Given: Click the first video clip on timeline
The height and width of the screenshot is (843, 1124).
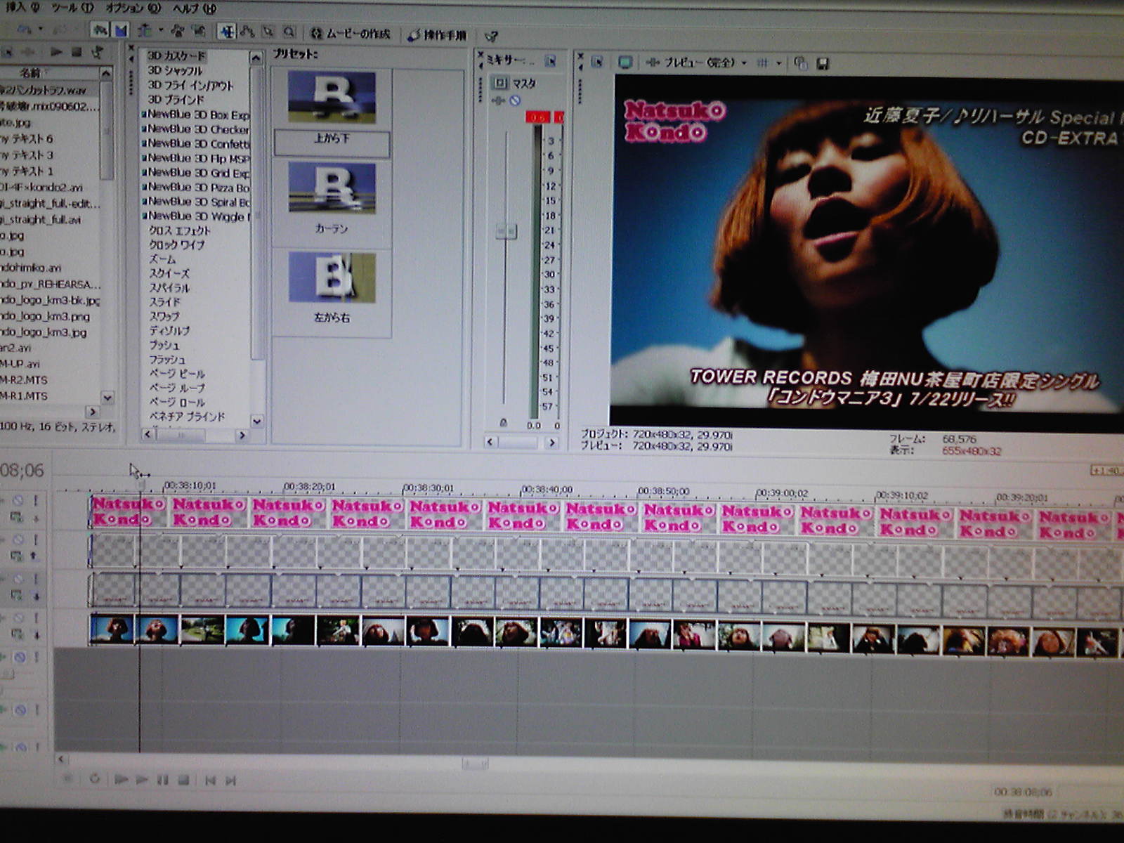Looking at the screenshot, I should pyautogui.click(x=112, y=629).
